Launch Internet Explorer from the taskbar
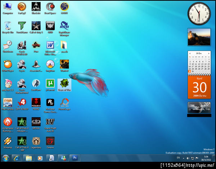The image size is (216, 169). coord(17,158)
